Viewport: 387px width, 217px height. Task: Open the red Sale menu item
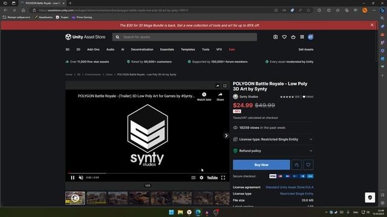[232, 49]
